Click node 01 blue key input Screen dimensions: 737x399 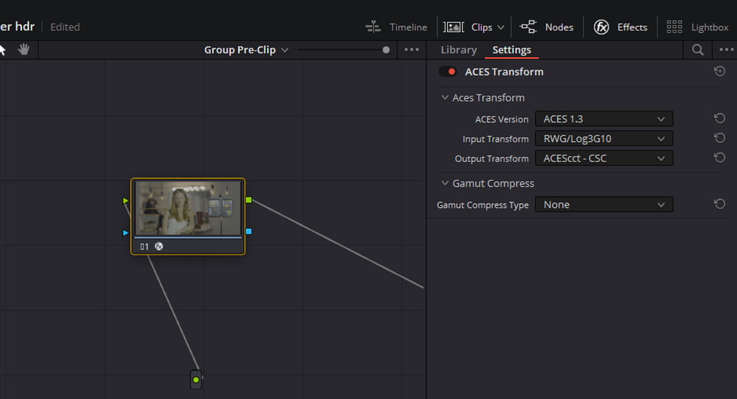126,233
